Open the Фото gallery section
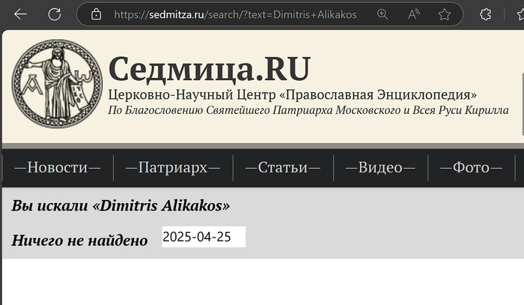The image size is (524, 305). click(471, 168)
